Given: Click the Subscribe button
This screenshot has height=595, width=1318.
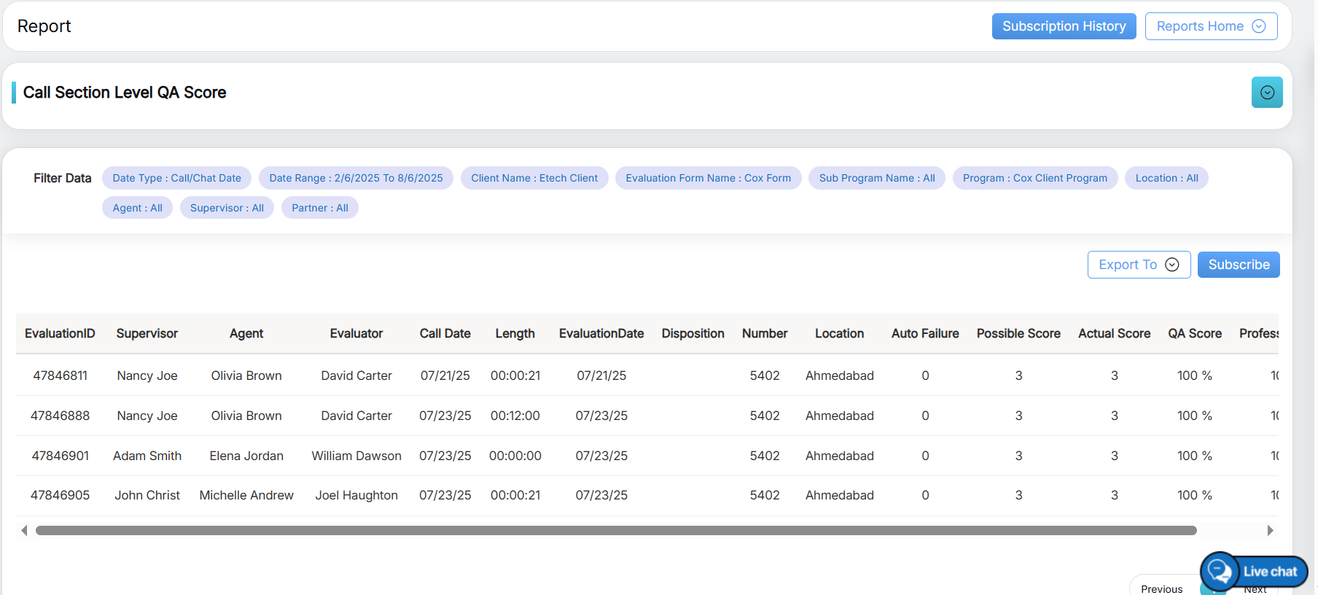Looking at the screenshot, I should tap(1239, 265).
